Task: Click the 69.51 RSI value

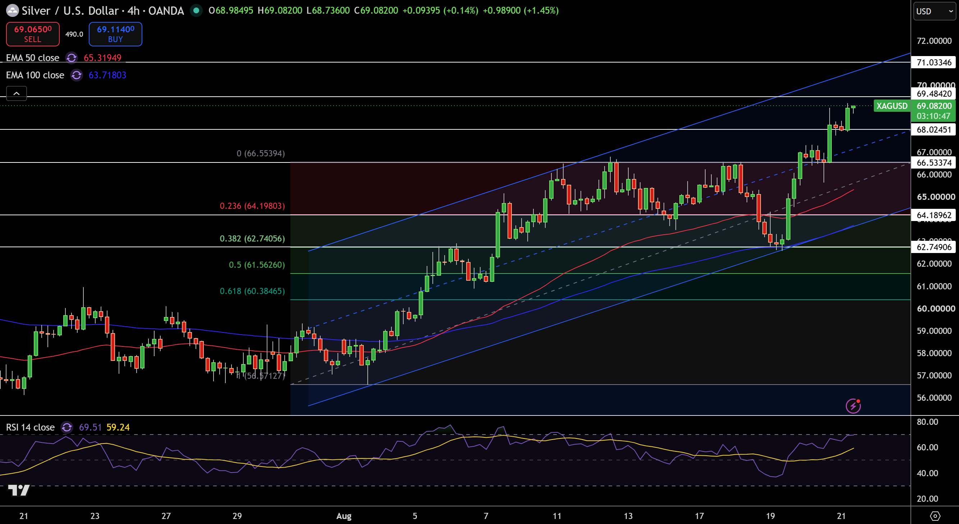Action: (x=90, y=427)
